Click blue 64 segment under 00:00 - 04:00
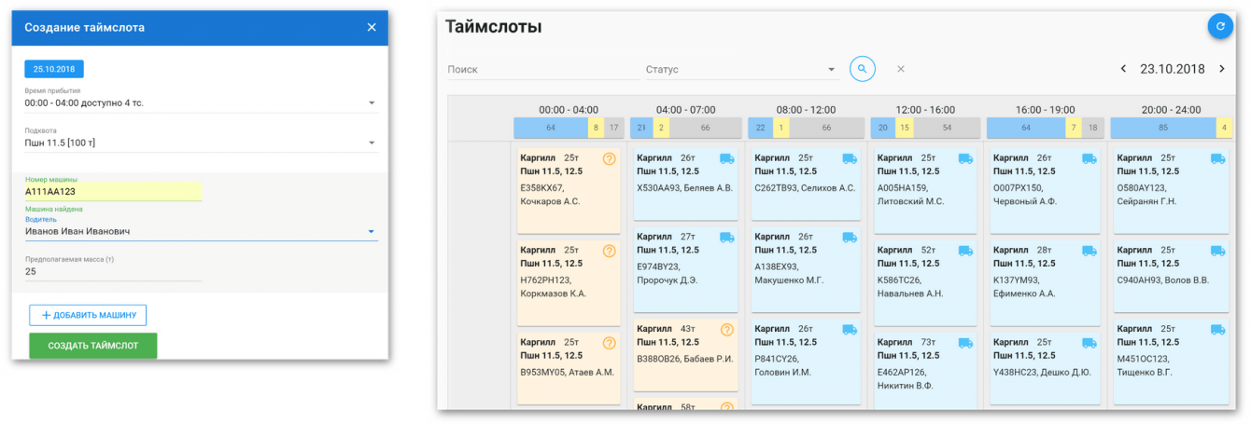Screen dimensions: 1251x437 (551, 128)
